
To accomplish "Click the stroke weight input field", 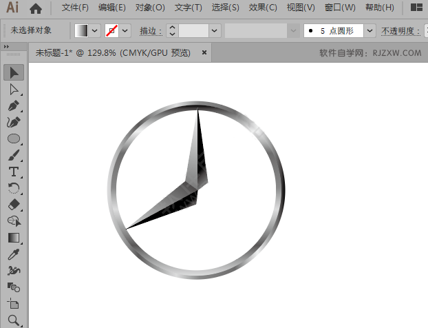I will [x=194, y=30].
